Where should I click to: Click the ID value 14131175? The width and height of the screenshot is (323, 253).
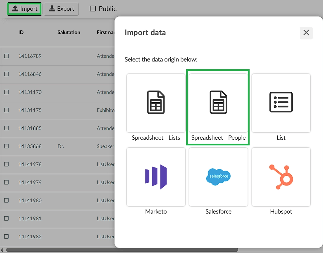pos(30,110)
